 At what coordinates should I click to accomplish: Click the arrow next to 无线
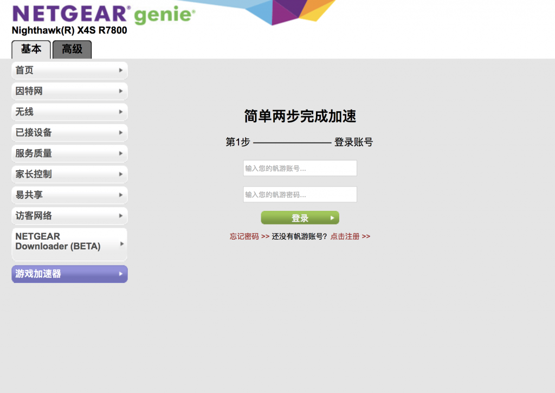pyautogui.click(x=121, y=112)
